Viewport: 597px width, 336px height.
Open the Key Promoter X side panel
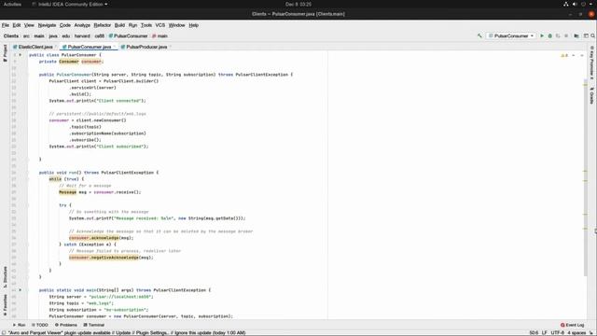tap(592, 63)
